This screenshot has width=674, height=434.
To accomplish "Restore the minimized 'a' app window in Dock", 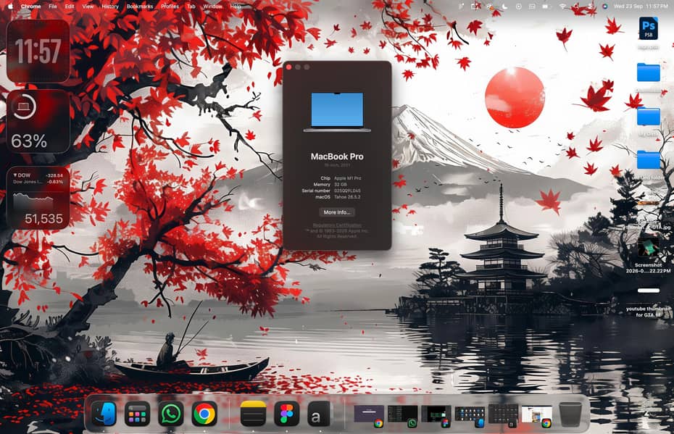I will pos(503,415).
